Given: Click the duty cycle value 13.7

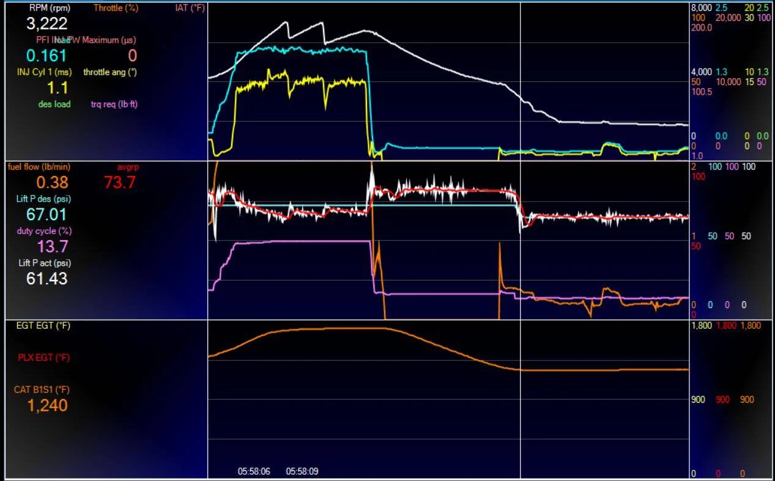Looking at the screenshot, I should (52, 247).
